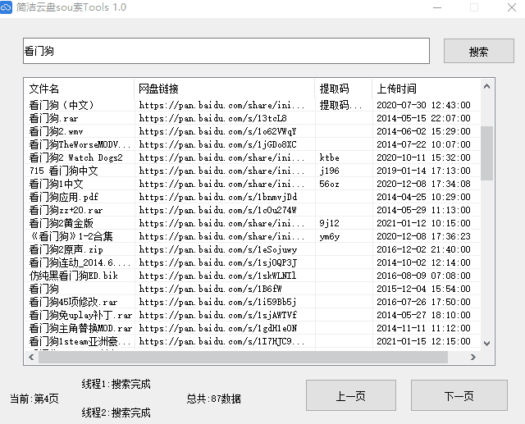
Task: Select the row 看门狗1中文
Action: tap(253, 184)
